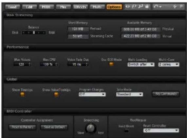Click the Max CPU stepper arrows

(56, 64)
